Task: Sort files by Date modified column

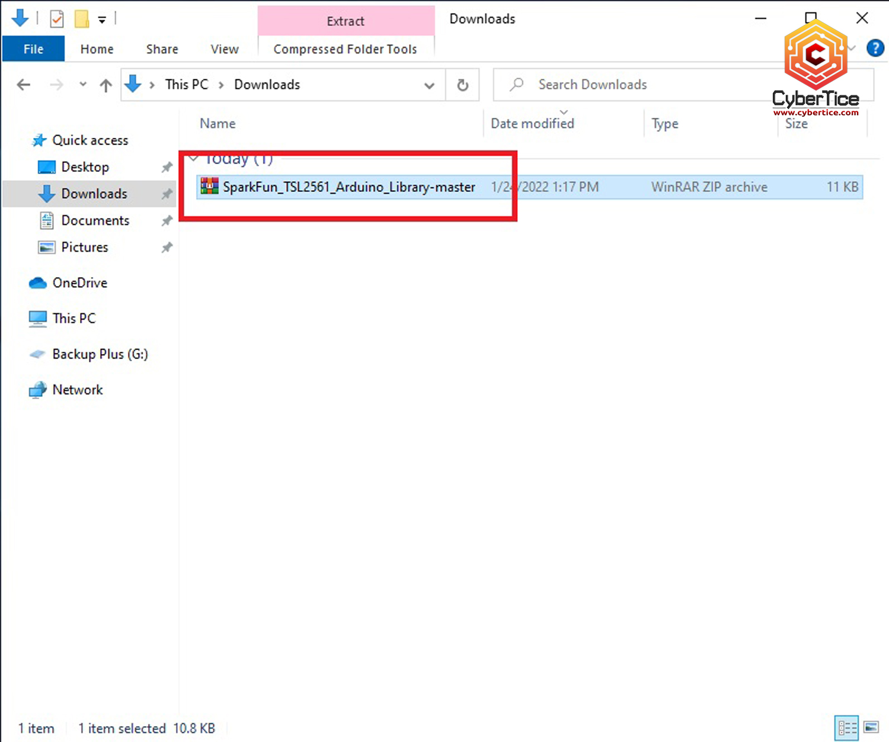Action: coord(532,124)
